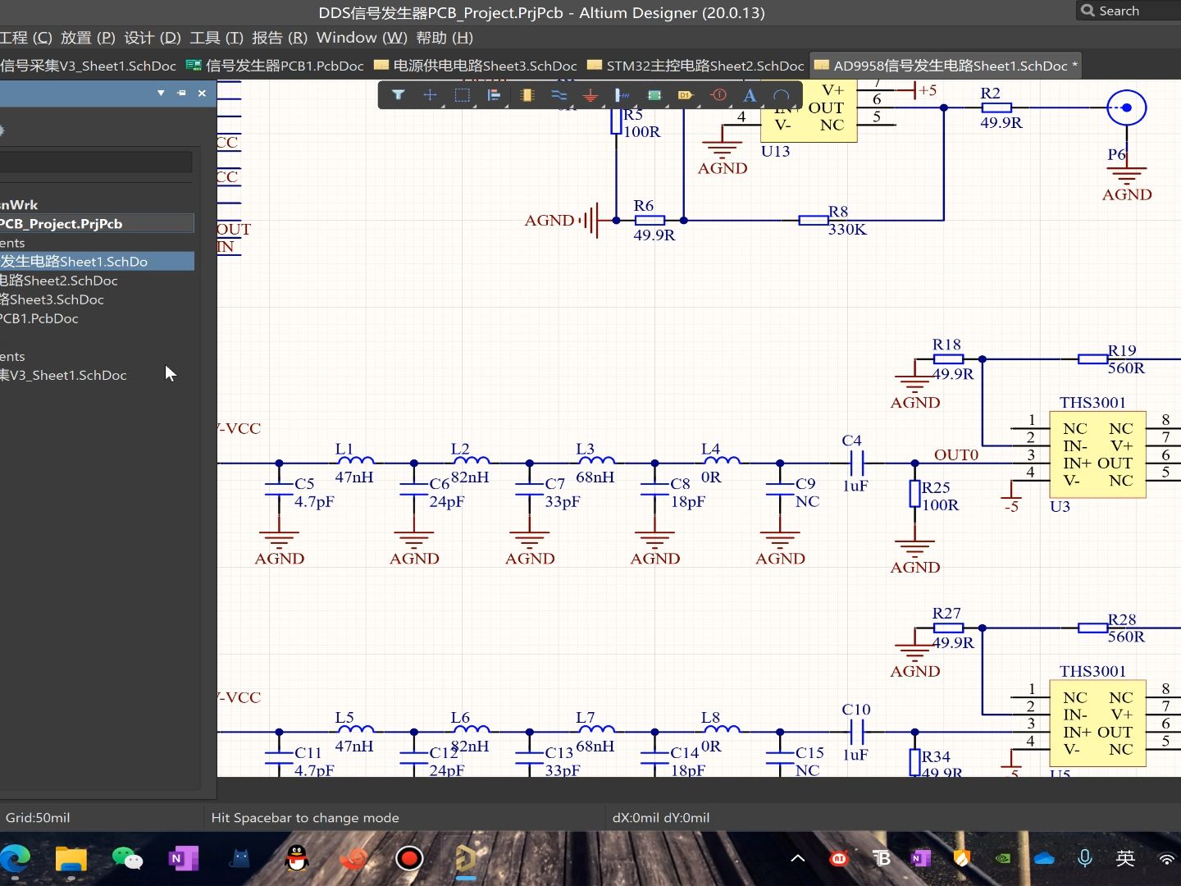Activate the rectangular selection tool
Image resolution: width=1181 pixels, height=886 pixels.
coord(462,95)
